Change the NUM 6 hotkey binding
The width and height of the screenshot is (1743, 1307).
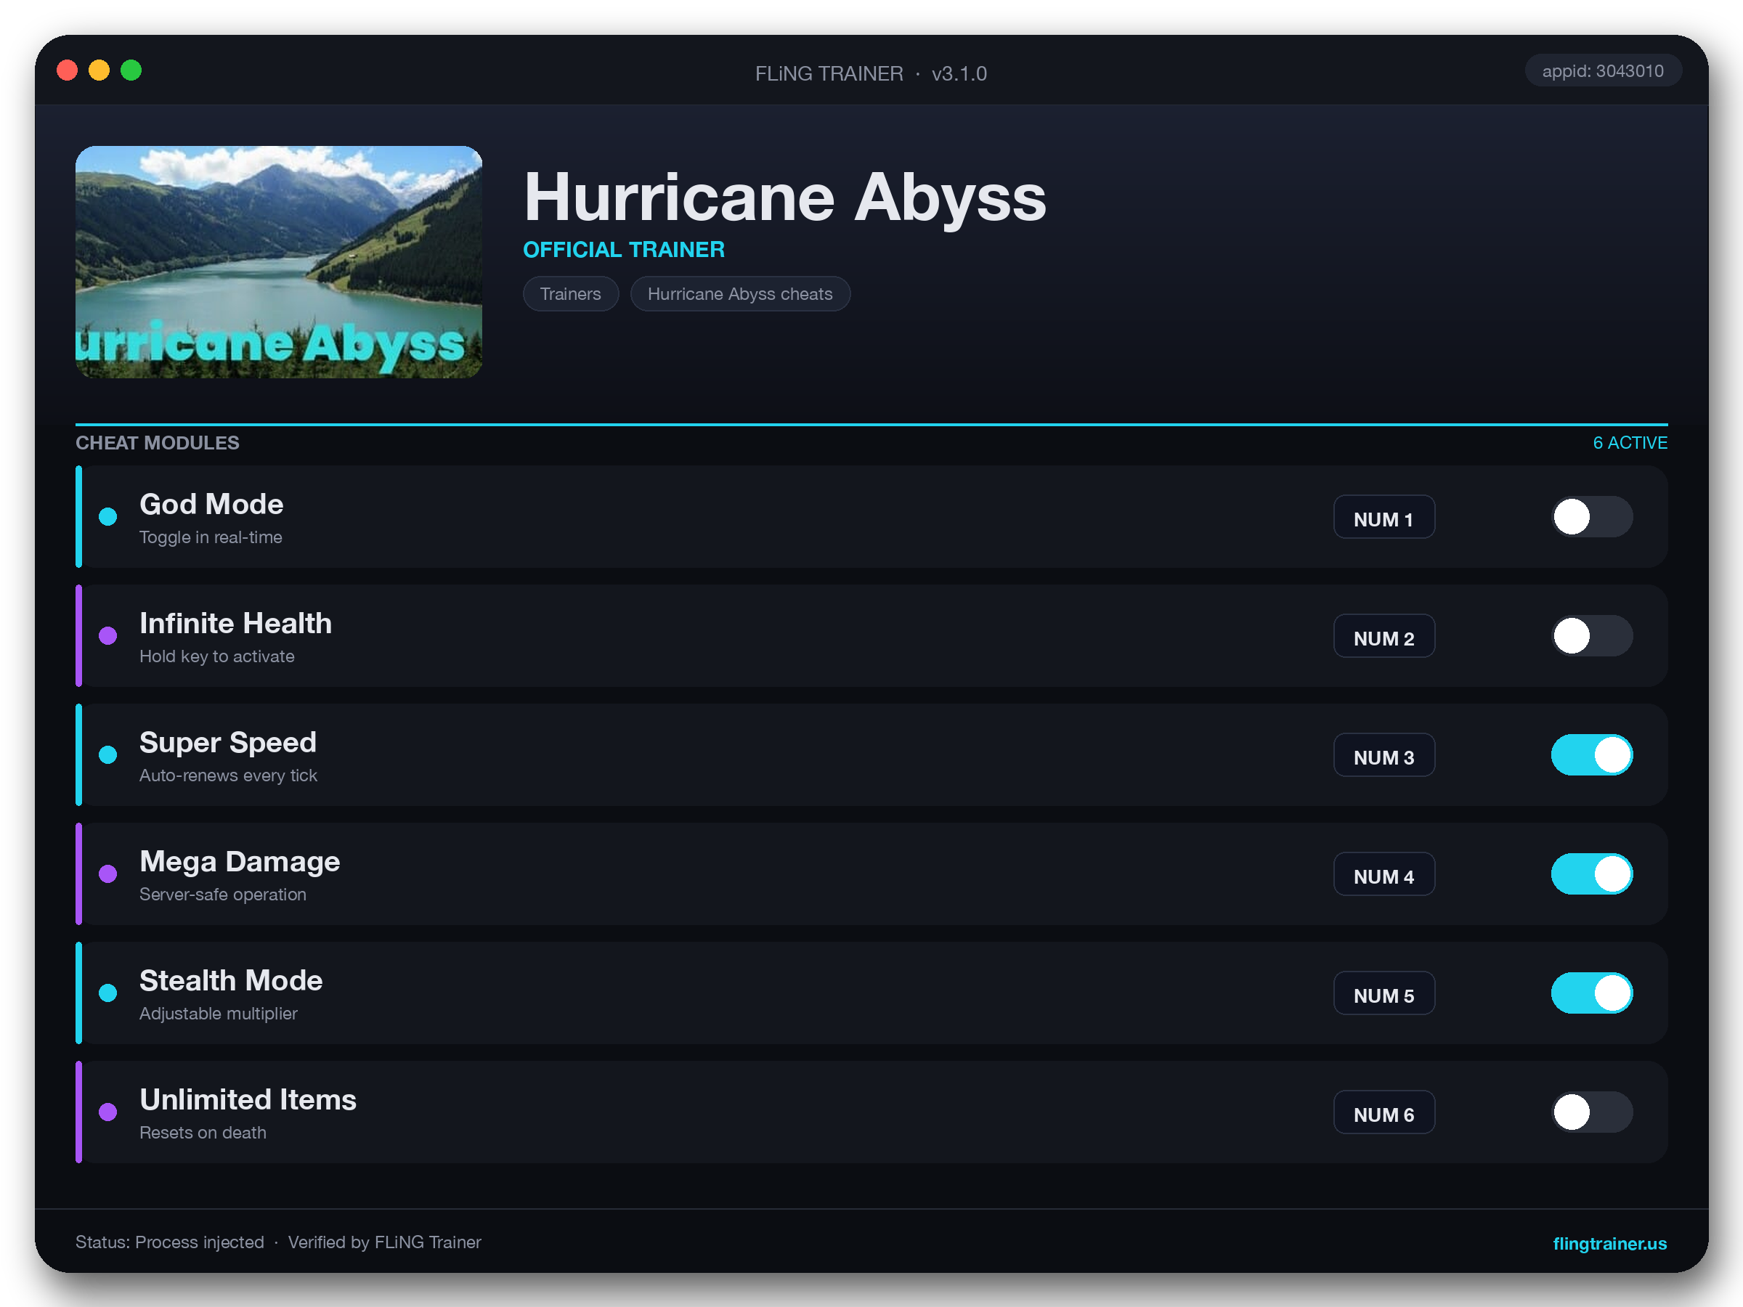point(1384,1112)
